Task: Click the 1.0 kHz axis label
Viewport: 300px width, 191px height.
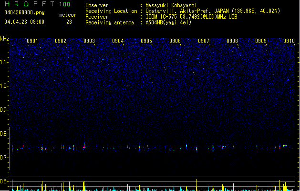Action: pos(4,86)
